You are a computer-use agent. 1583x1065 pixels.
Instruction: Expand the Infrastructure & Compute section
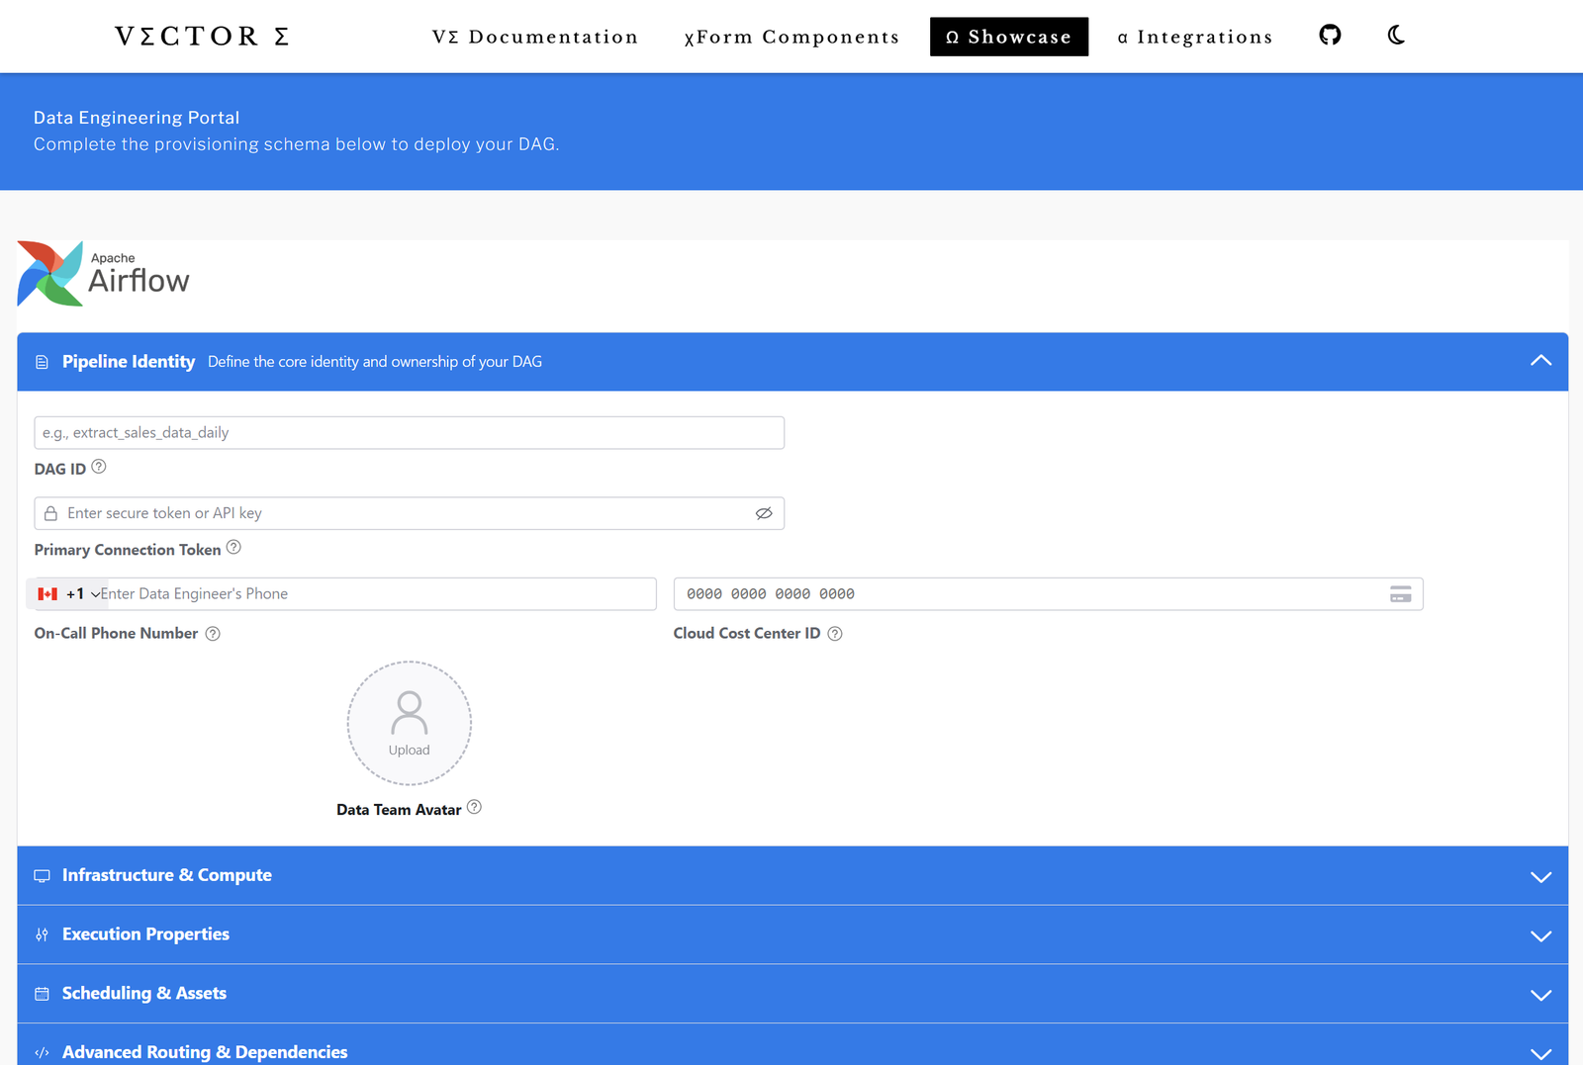point(1540,876)
